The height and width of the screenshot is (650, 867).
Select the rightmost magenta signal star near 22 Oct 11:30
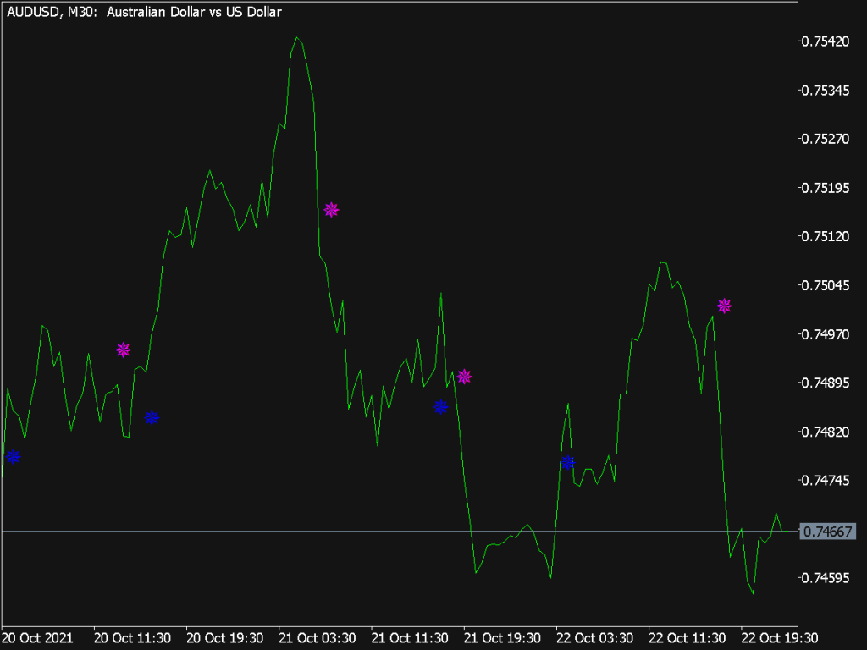click(724, 306)
